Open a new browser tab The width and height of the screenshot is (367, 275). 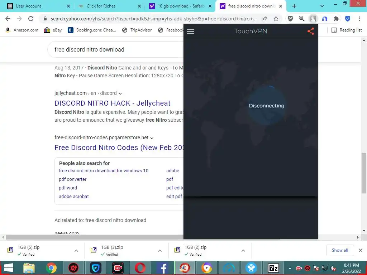coord(294,6)
